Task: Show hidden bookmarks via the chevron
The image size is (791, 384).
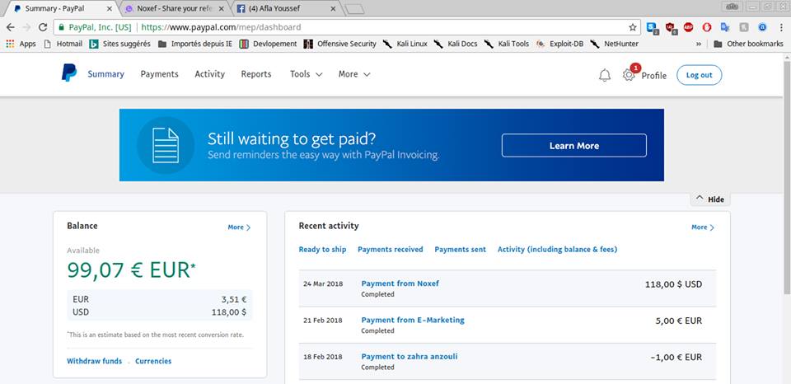Action: coord(699,44)
